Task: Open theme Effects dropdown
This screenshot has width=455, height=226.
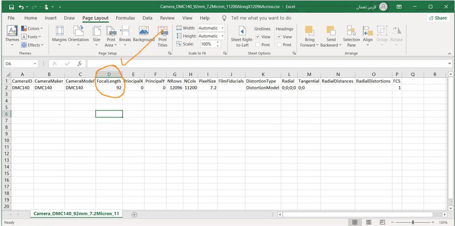Action: tap(32, 45)
